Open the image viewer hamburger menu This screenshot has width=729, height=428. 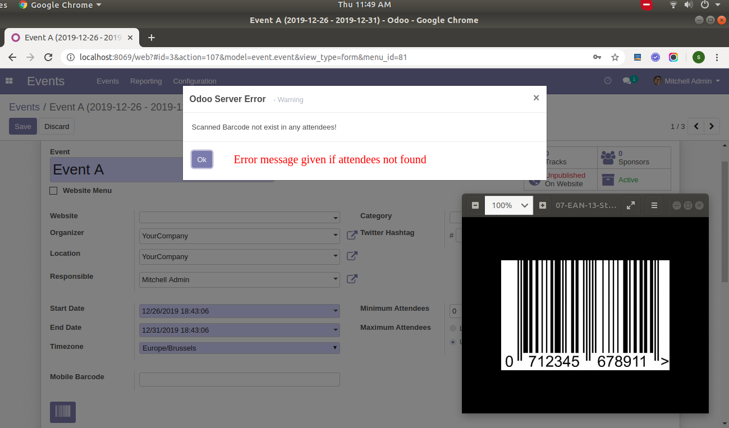coord(654,205)
